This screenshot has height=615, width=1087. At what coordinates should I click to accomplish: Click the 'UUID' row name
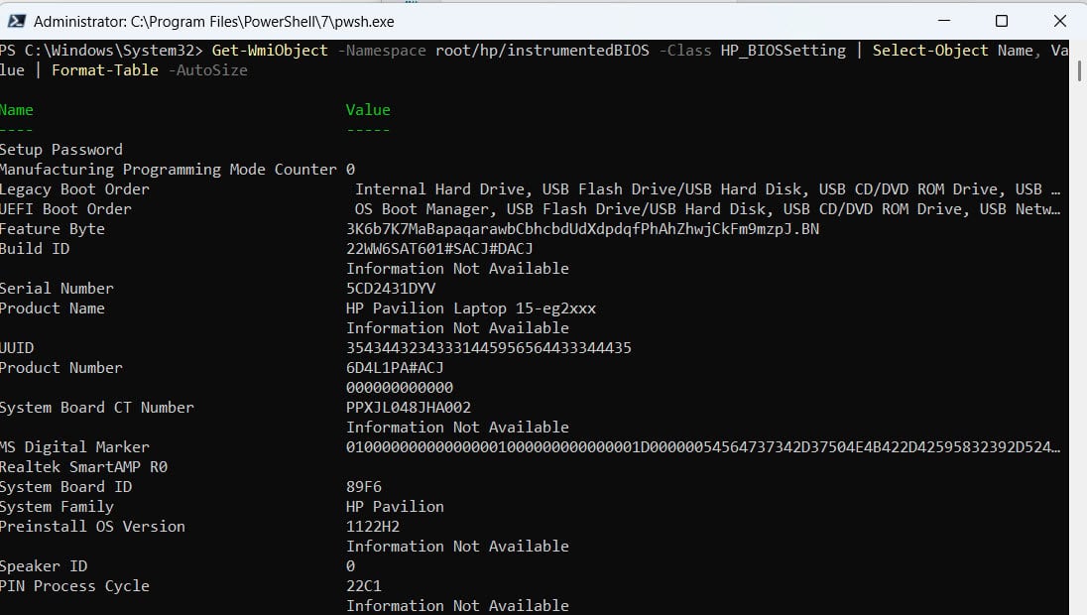17,348
